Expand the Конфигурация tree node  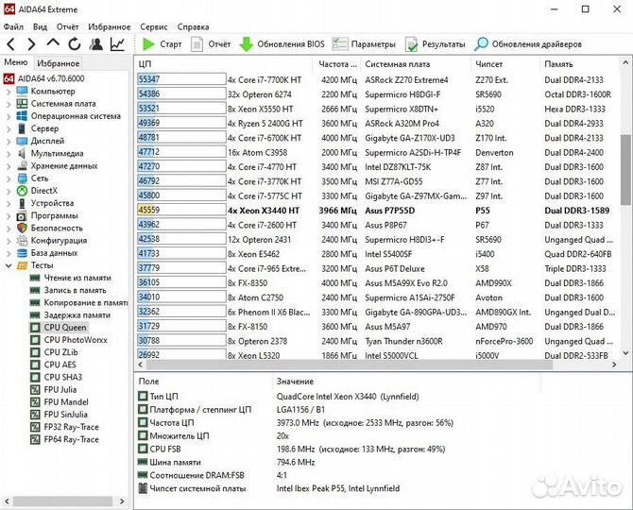(x=9, y=241)
